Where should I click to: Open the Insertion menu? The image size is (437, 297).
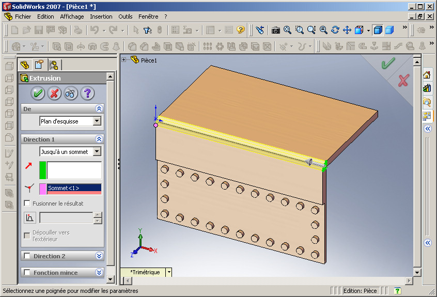[x=101, y=17]
